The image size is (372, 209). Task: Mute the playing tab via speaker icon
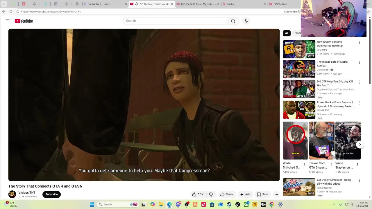[x=136, y=4]
